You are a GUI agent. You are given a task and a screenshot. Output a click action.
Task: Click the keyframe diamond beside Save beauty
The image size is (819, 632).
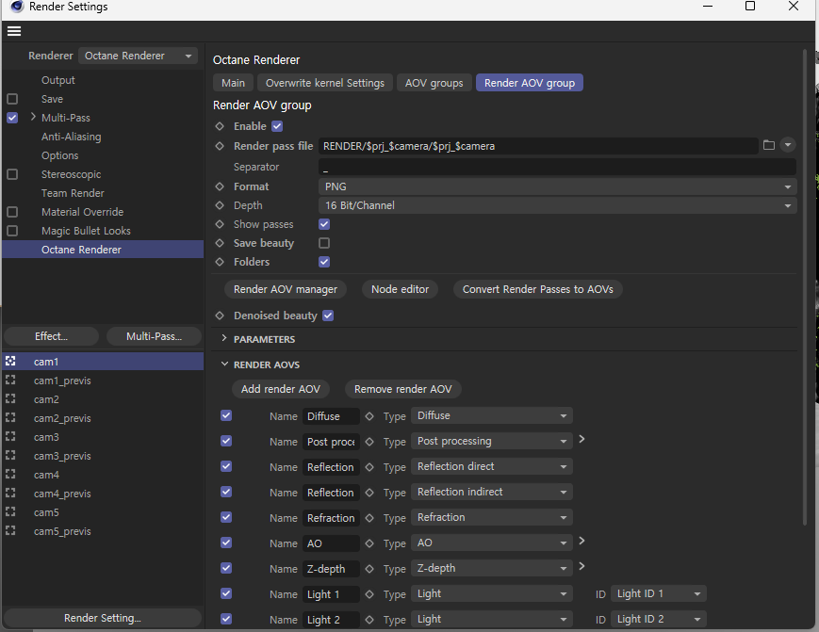(x=220, y=243)
